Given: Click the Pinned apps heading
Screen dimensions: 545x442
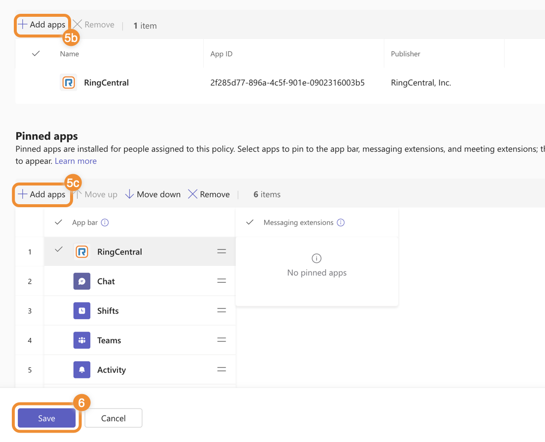Looking at the screenshot, I should click(x=46, y=136).
